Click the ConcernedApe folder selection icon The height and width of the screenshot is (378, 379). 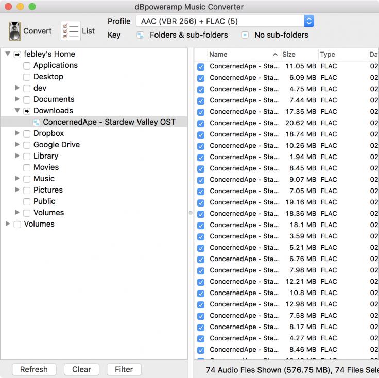[37, 122]
